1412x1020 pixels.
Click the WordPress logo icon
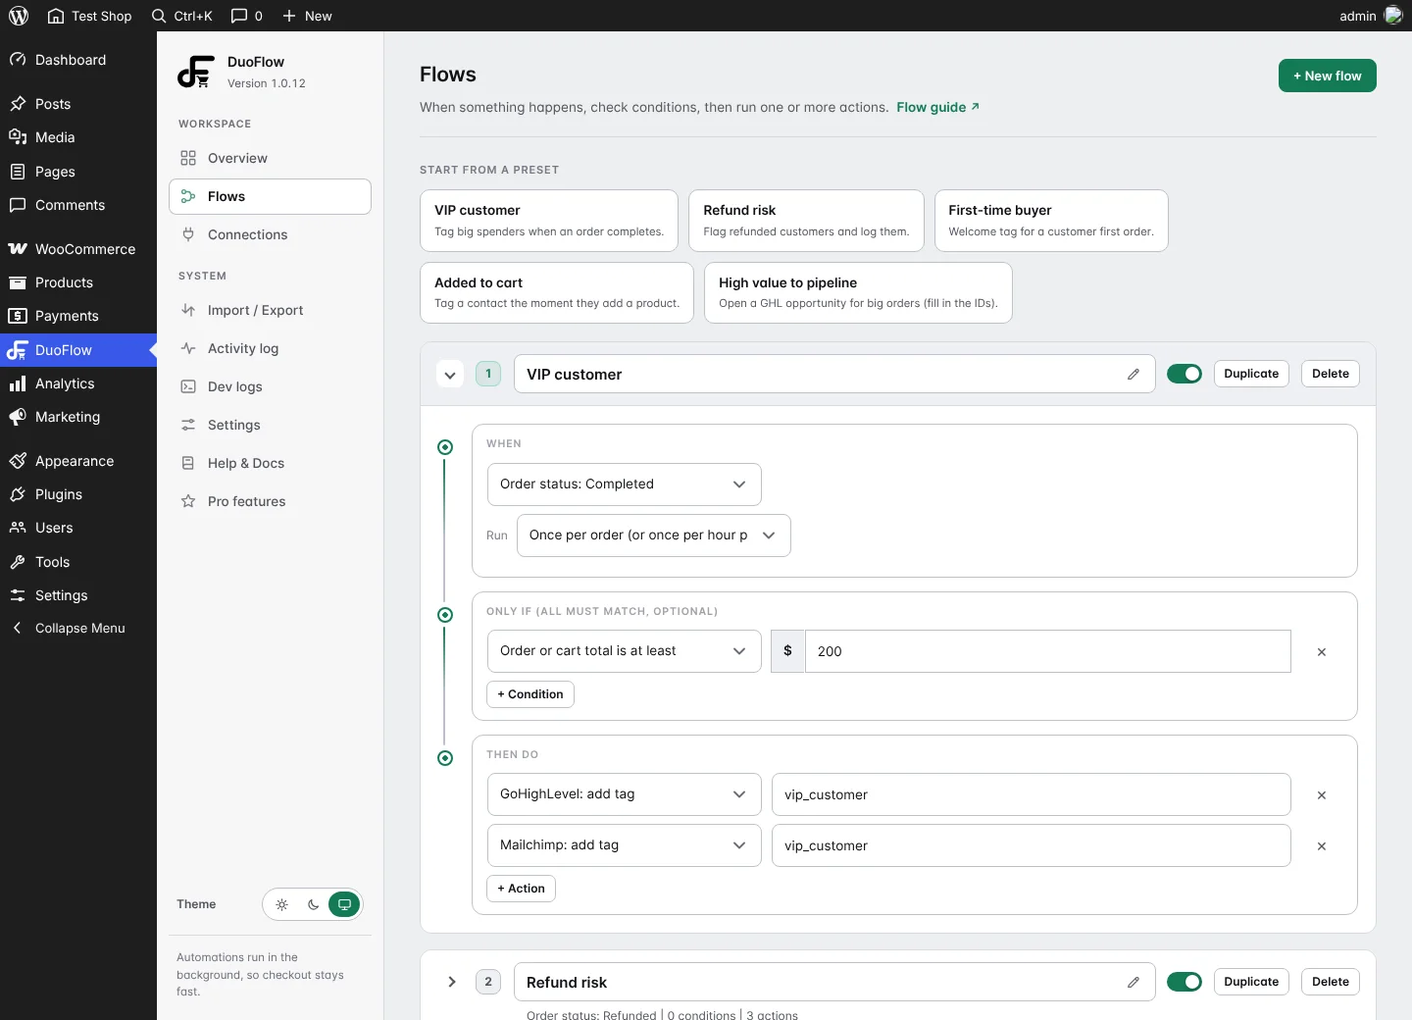19,16
